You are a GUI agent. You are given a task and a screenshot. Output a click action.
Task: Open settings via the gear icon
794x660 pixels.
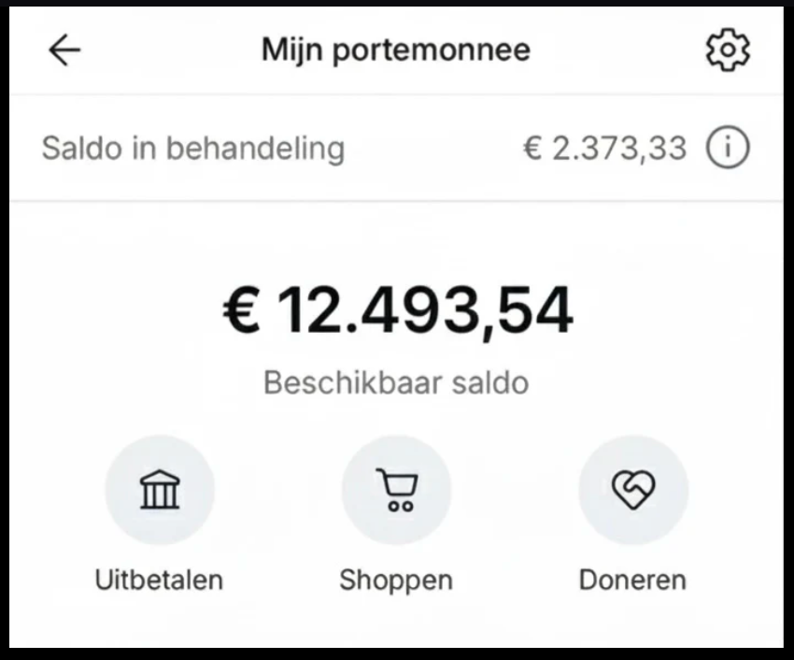click(x=727, y=50)
